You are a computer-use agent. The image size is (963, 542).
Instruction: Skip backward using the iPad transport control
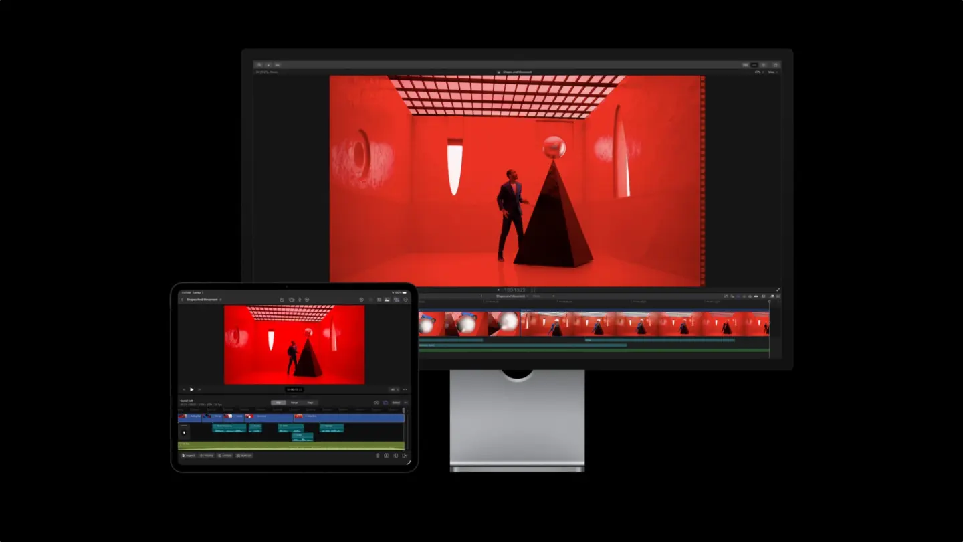[184, 389]
